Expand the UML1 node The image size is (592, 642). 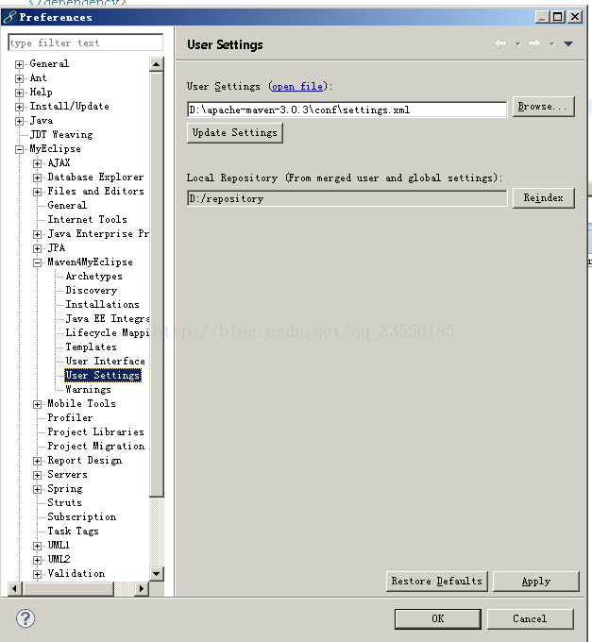click(x=37, y=546)
